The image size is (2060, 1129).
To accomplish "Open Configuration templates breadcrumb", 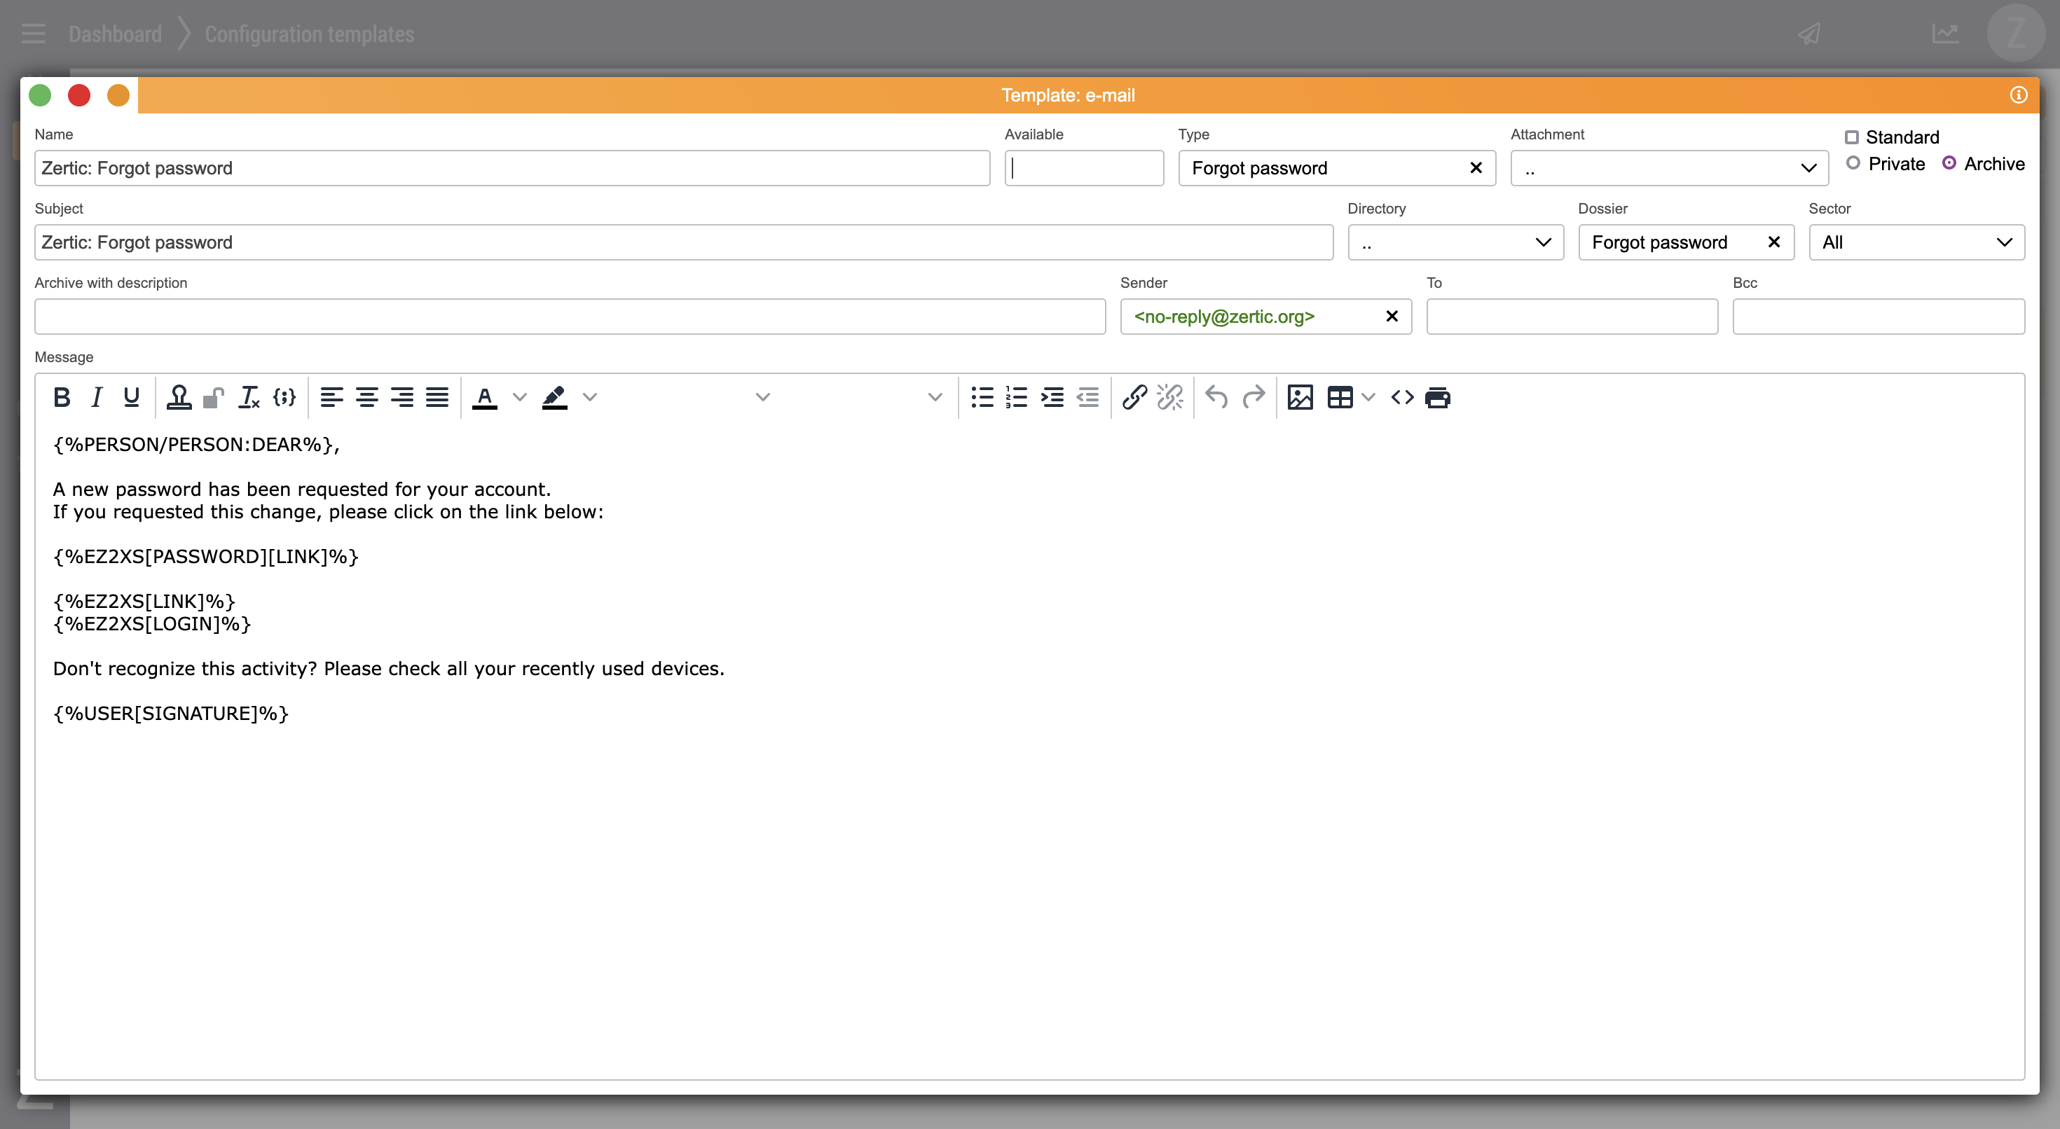I will [x=310, y=34].
